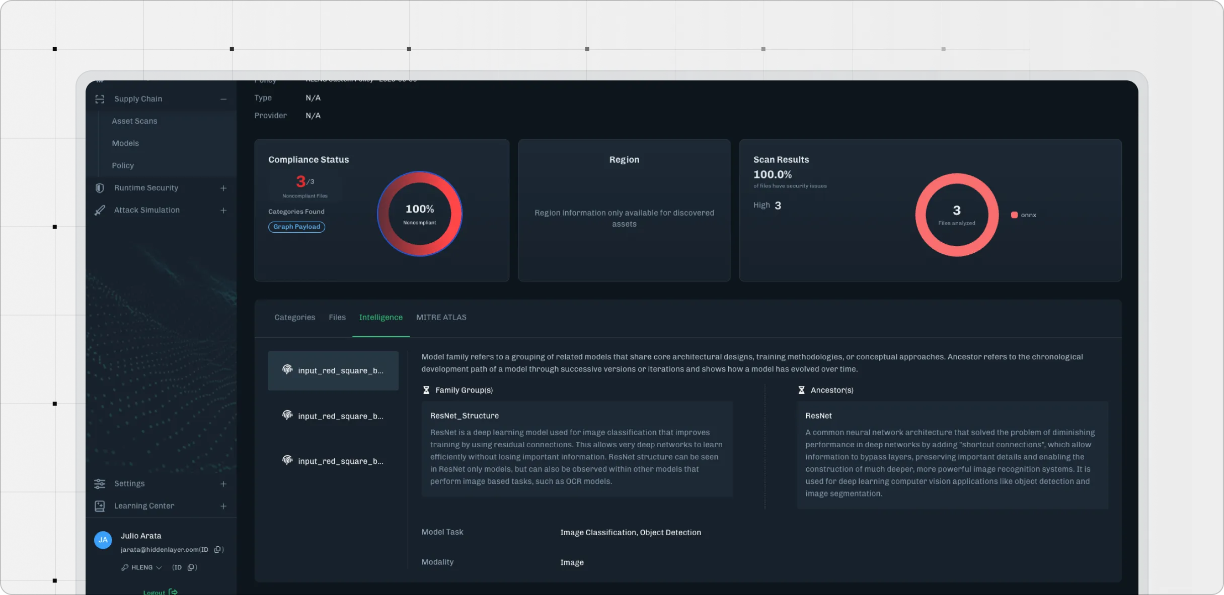Expand the Runtime Security section
This screenshot has height=595, width=1224.
tap(223, 188)
